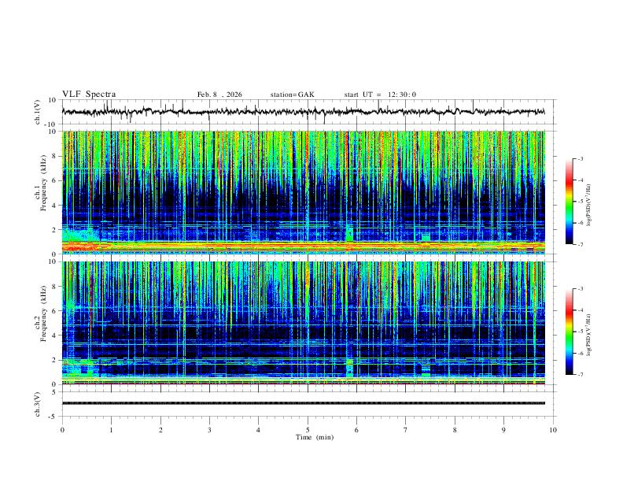
Task: Click the "Time (min)" x-axis label
Action: pyautogui.click(x=315, y=437)
